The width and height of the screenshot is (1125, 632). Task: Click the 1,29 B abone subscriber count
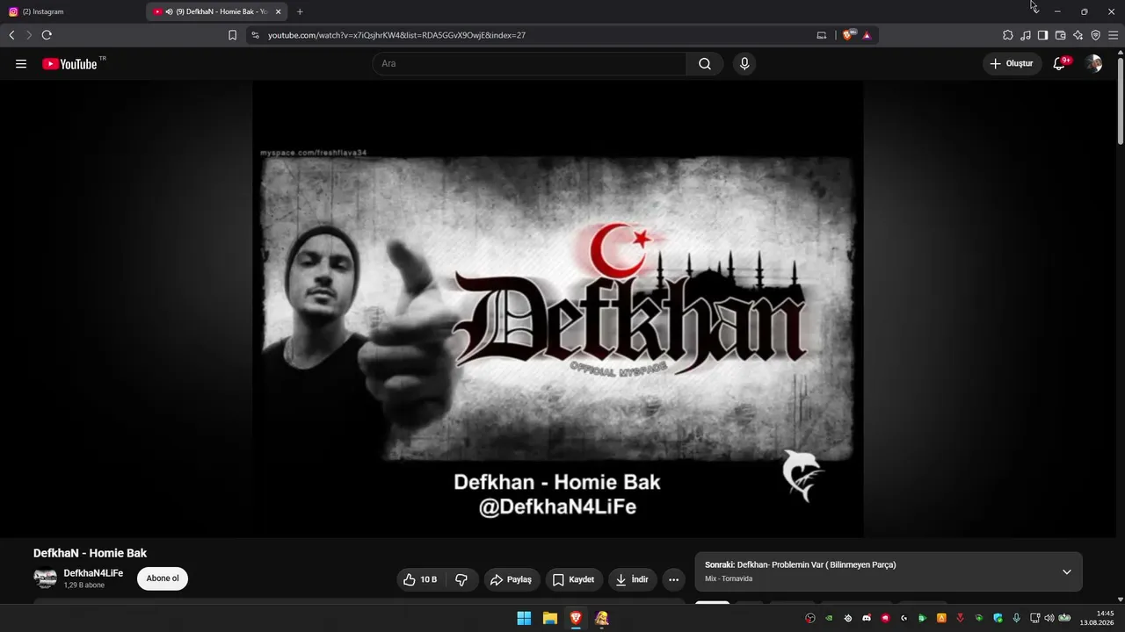coord(83,585)
